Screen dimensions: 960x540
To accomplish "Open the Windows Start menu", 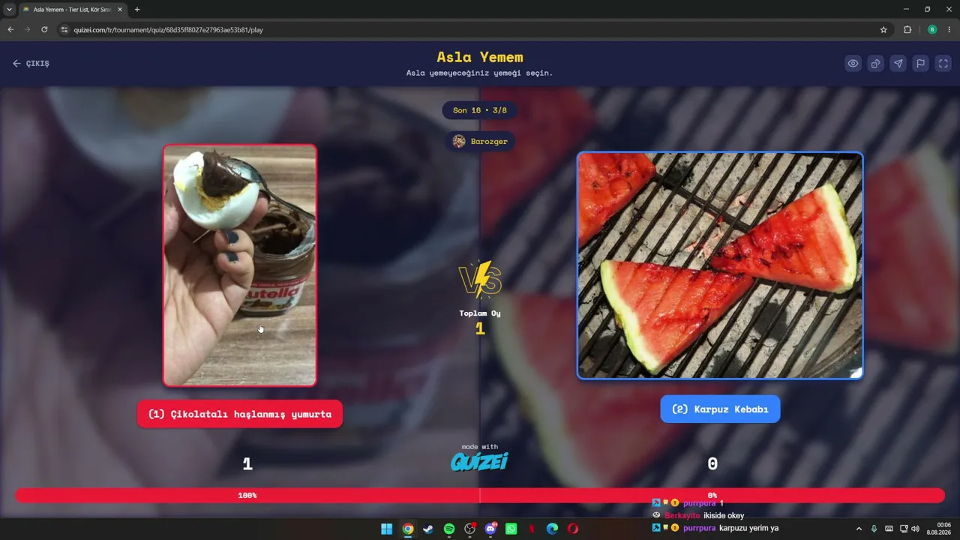I will click(387, 529).
